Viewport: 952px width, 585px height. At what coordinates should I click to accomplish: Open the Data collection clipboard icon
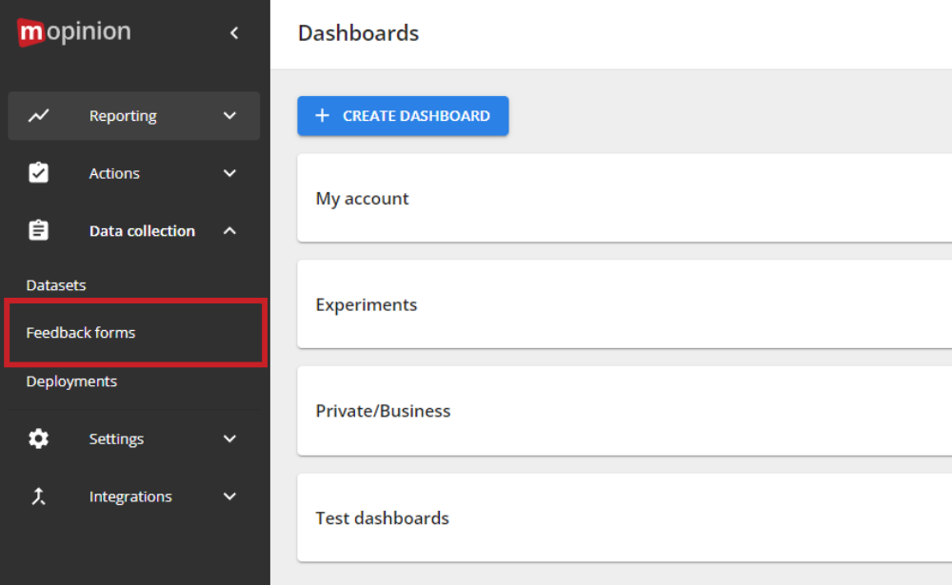(x=38, y=229)
